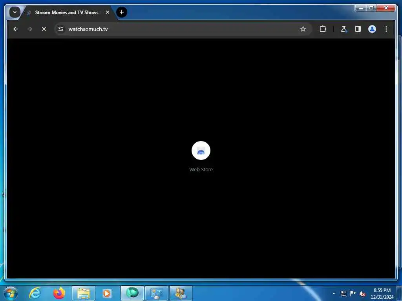Open Action Center flag icon
Screen dimensions: 402x301
click(353, 294)
